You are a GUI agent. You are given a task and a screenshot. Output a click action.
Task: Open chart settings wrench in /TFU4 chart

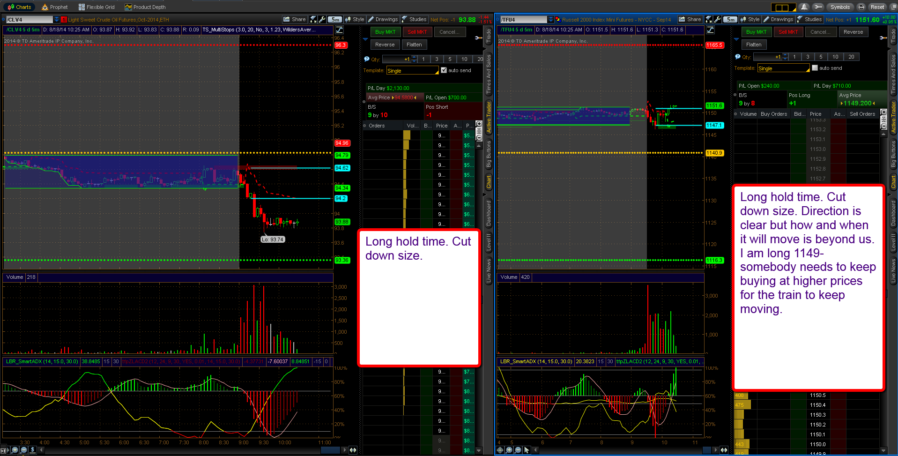(x=718, y=19)
